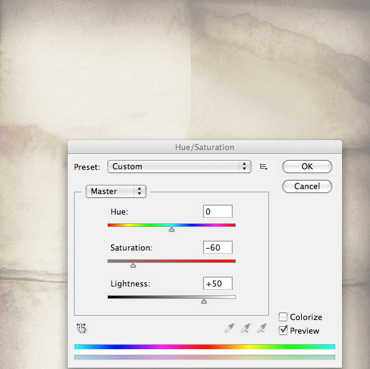Select the subtract from sample eyedropper

(261, 328)
